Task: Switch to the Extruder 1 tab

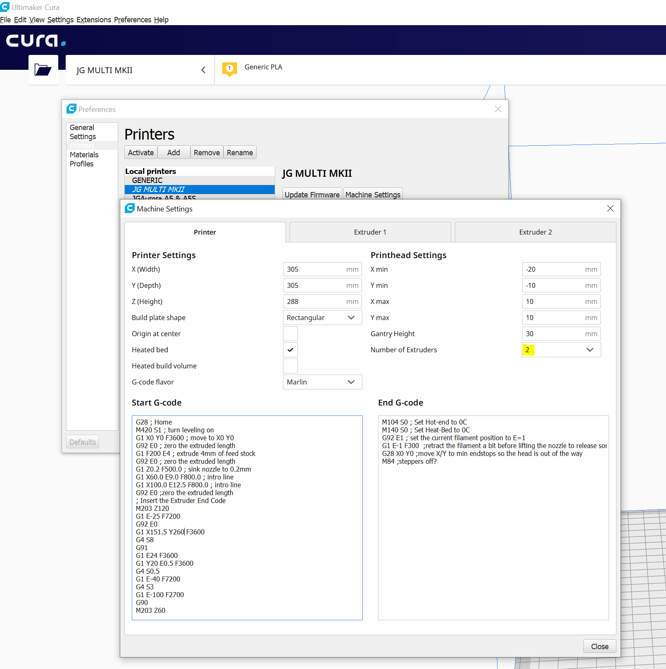Action: 370,232
